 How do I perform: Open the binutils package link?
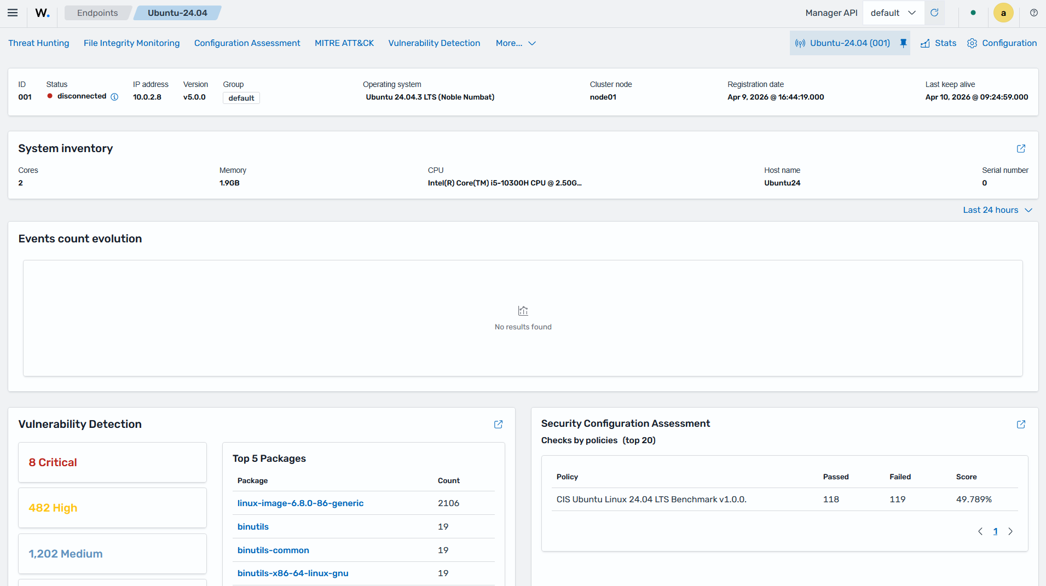click(253, 526)
